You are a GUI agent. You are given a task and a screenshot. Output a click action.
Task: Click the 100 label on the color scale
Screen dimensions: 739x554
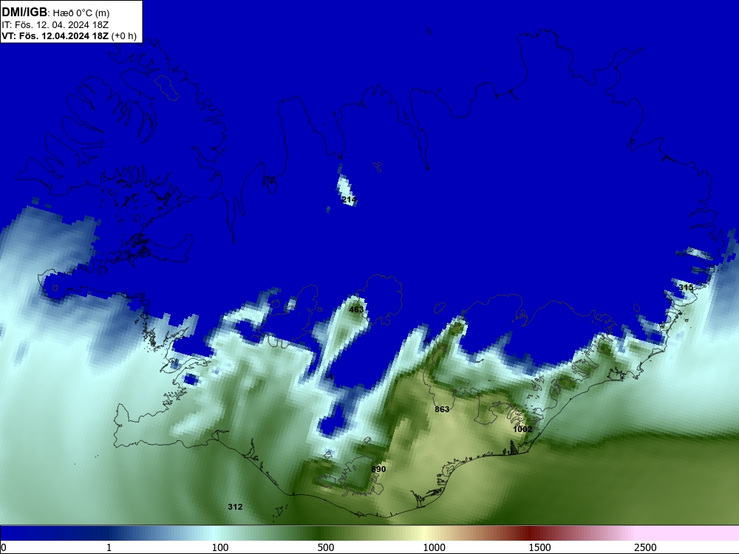tap(220, 547)
